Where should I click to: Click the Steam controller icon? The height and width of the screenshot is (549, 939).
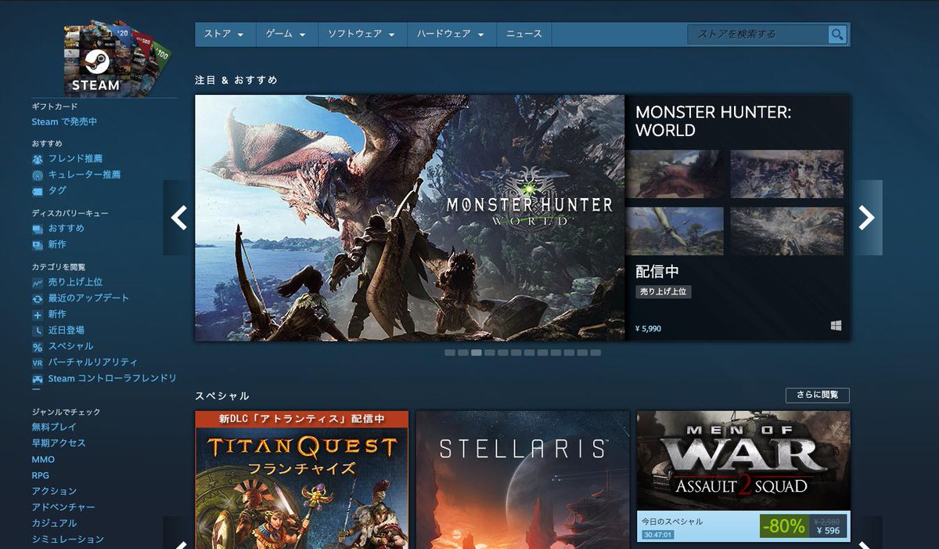point(37,379)
